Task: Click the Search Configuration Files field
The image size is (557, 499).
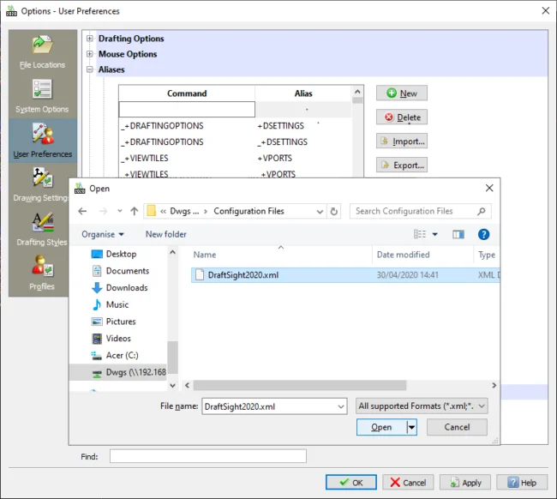Action: coord(420,211)
